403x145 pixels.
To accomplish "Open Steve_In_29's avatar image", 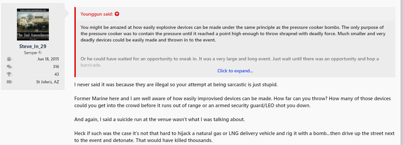I will click(33, 25).
